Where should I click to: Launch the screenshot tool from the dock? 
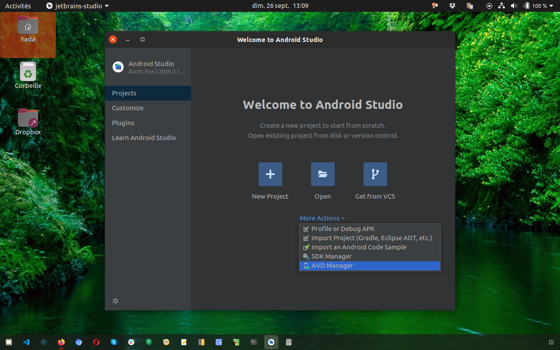click(x=219, y=342)
